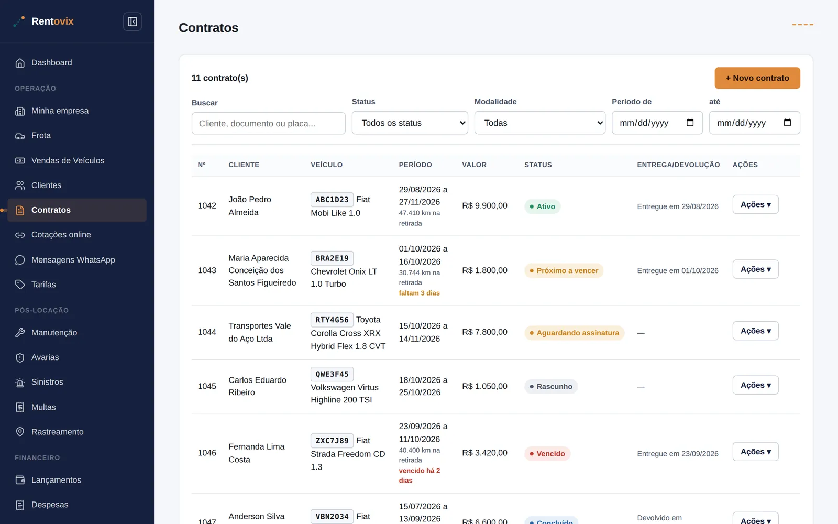Expand Ações menu for contract 1045

pyautogui.click(x=755, y=385)
